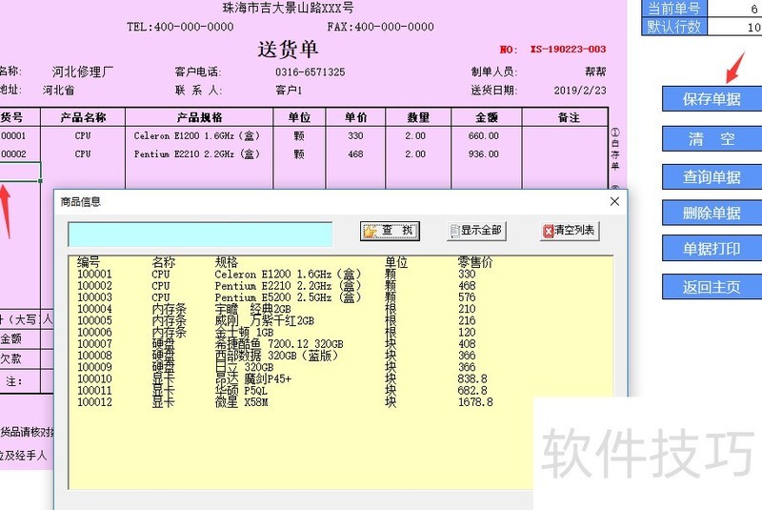Image resolution: width=762 pixels, height=510 pixels.
Task: Click unit price cell 468 in delivery table
Action: click(355, 154)
